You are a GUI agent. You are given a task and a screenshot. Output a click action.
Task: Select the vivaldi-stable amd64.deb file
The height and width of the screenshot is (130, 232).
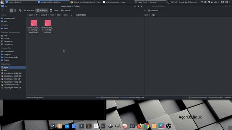pyautogui.click(x=34, y=26)
